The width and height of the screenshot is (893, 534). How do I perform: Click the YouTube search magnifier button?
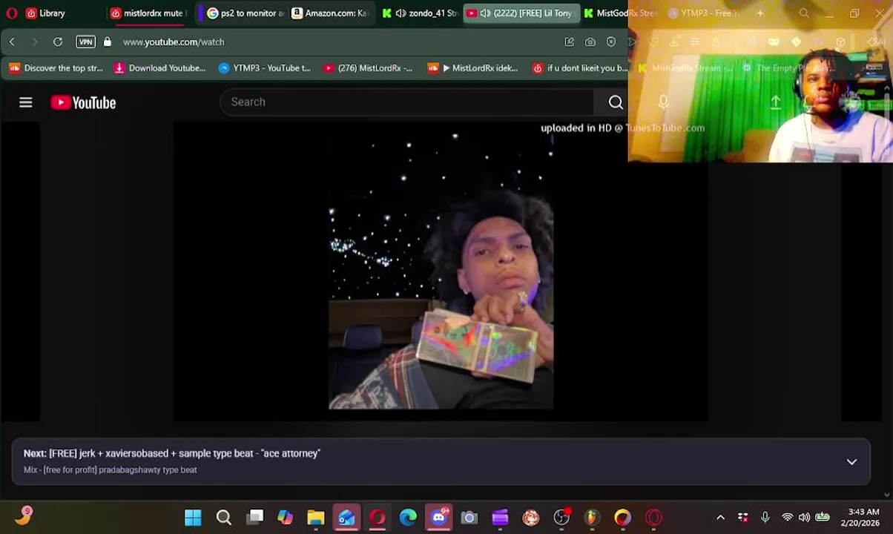(x=616, y=102)
